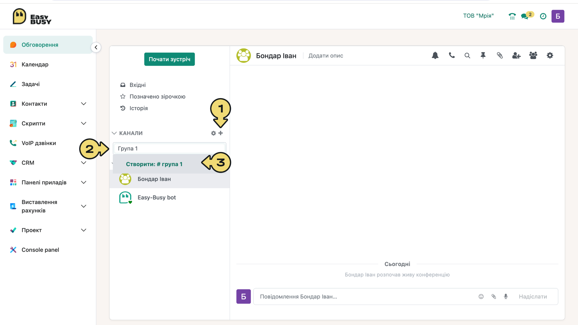Start a call with phone icon
The height and width of the screenshot is (325, 578).
click(x=452, y=55)
